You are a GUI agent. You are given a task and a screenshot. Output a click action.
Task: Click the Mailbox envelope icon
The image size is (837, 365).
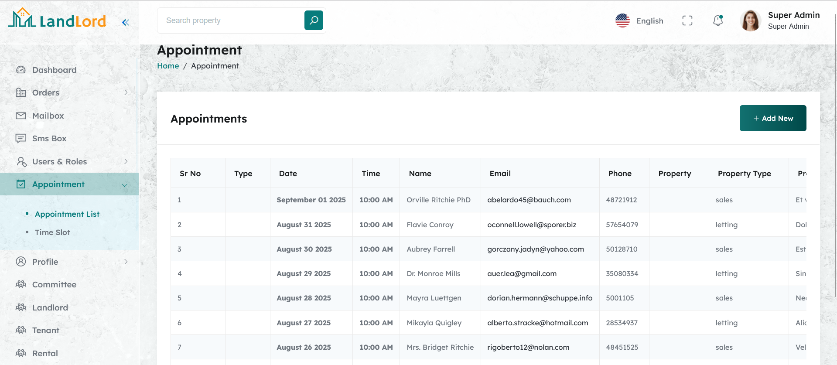coord(21,116)
